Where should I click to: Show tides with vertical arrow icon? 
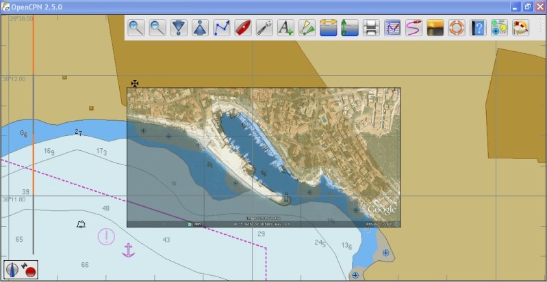point(350,27)
